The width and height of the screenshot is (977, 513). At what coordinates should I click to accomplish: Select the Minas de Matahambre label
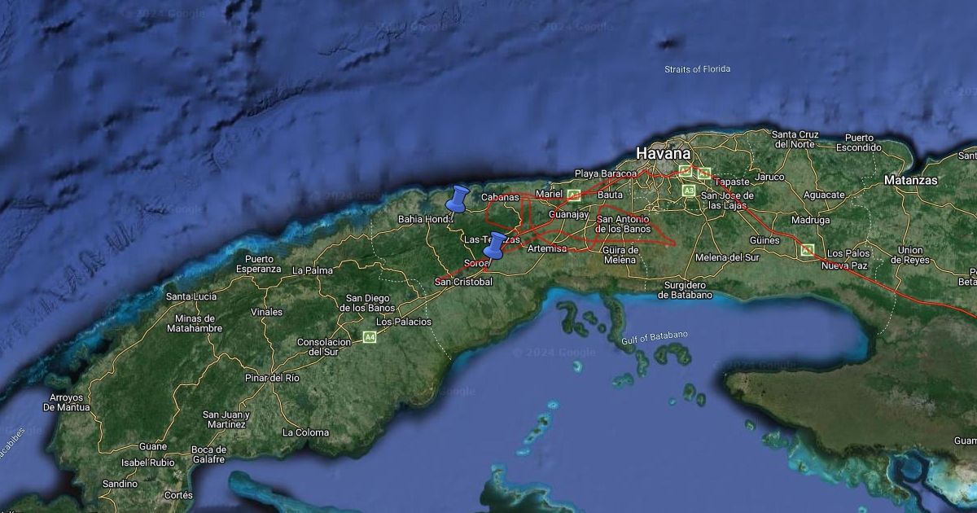[194, 323]
